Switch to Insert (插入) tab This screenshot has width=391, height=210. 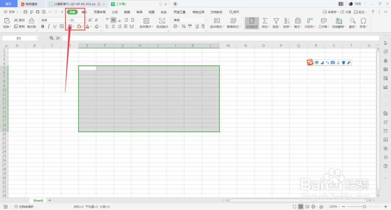point(84,12)
